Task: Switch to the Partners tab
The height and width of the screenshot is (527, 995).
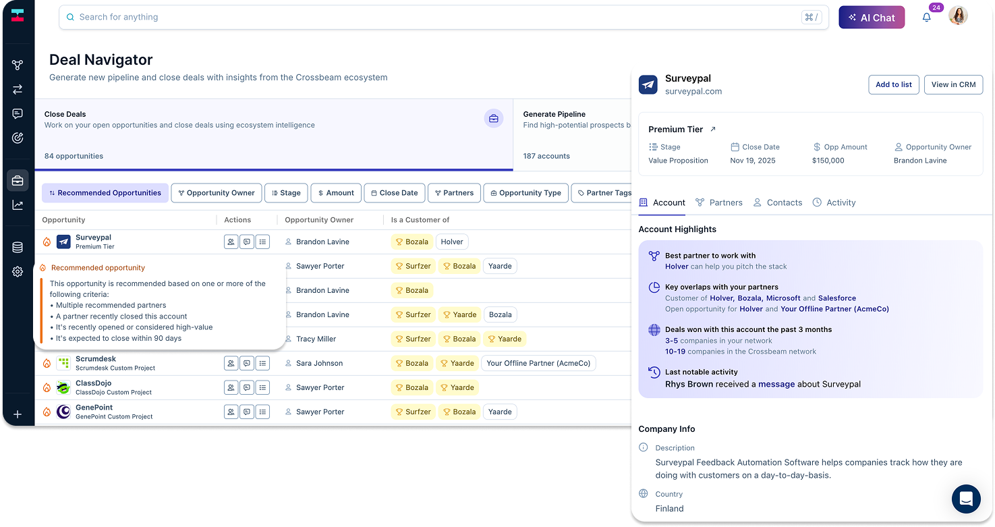Action: 719,202
